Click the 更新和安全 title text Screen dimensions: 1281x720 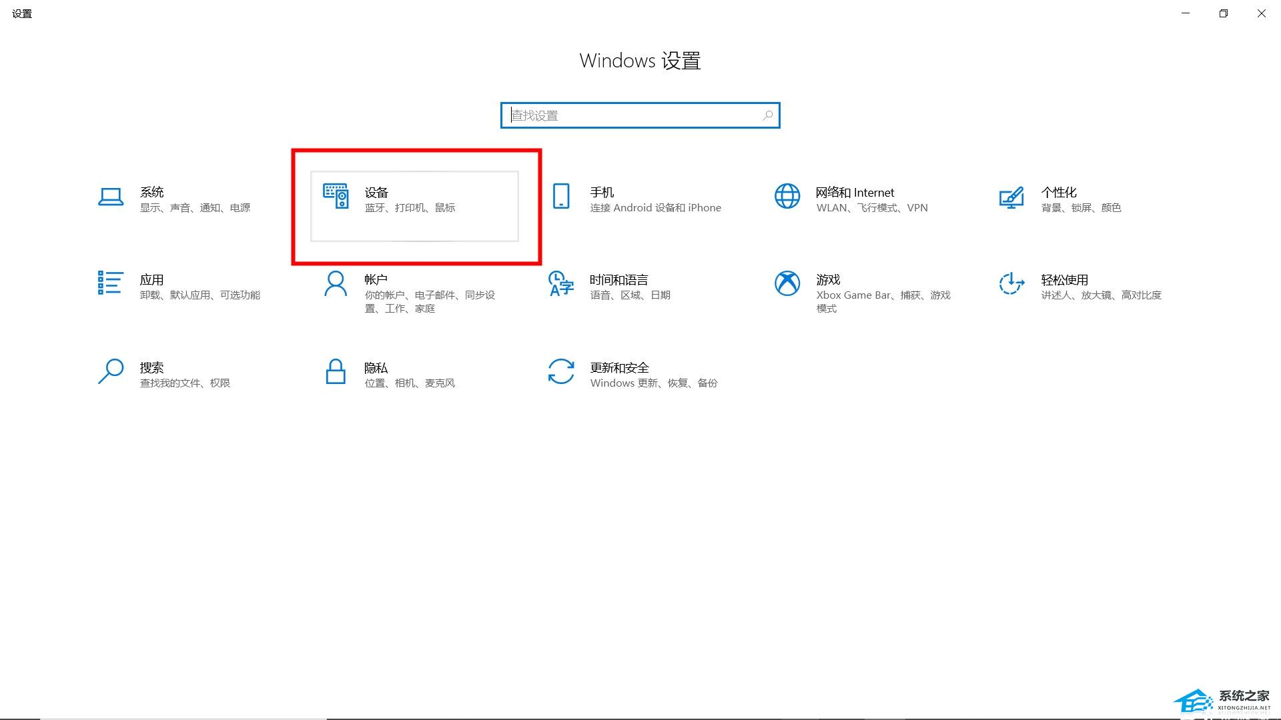coord(619,367)
